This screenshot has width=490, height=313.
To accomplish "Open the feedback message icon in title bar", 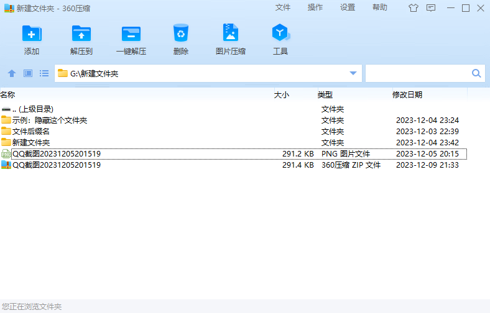I will [431, 8].
